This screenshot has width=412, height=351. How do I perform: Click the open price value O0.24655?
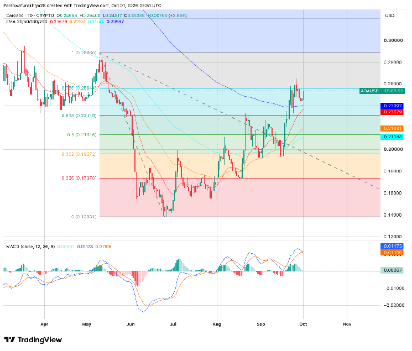67,15
